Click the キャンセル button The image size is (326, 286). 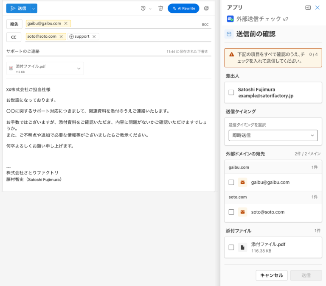point(272,275)
